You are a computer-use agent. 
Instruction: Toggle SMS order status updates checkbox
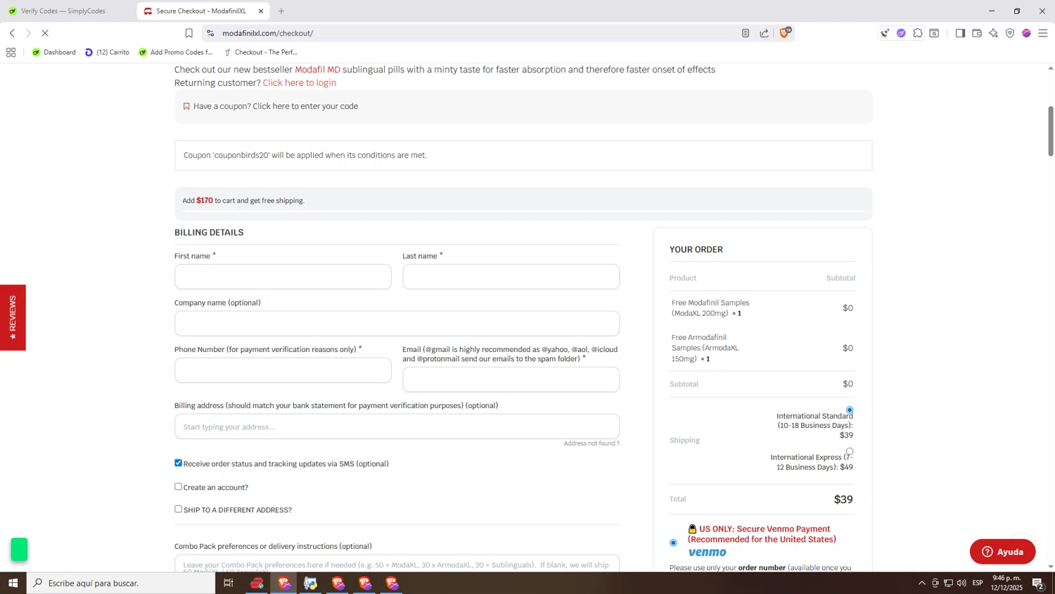[178, 463]
